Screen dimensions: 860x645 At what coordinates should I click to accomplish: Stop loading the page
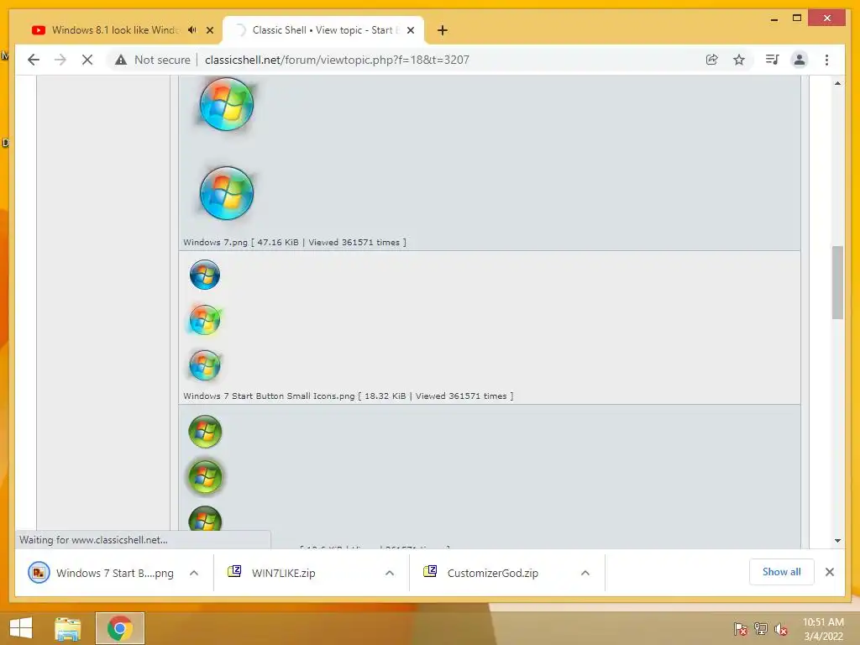coord(87,60)
